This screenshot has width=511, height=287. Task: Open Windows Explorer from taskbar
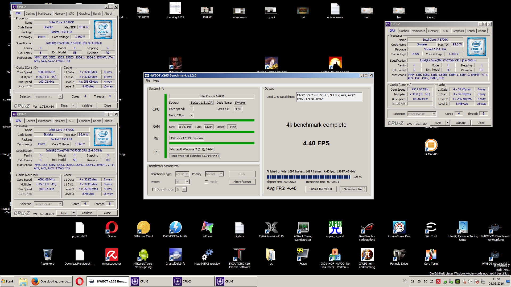click(x=23, y=281)
